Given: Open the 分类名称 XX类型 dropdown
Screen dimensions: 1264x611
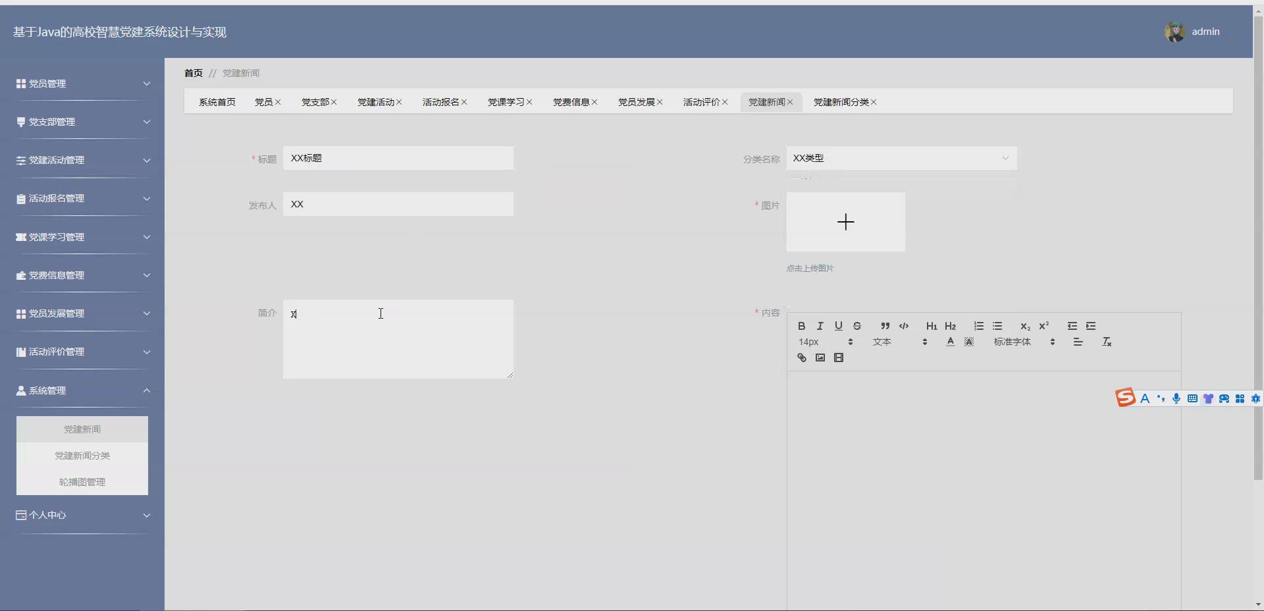Looking at the screenshot, I should 901,158.
